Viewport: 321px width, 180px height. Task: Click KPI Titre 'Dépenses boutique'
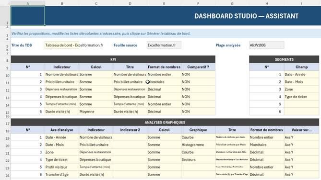point(130,97)
